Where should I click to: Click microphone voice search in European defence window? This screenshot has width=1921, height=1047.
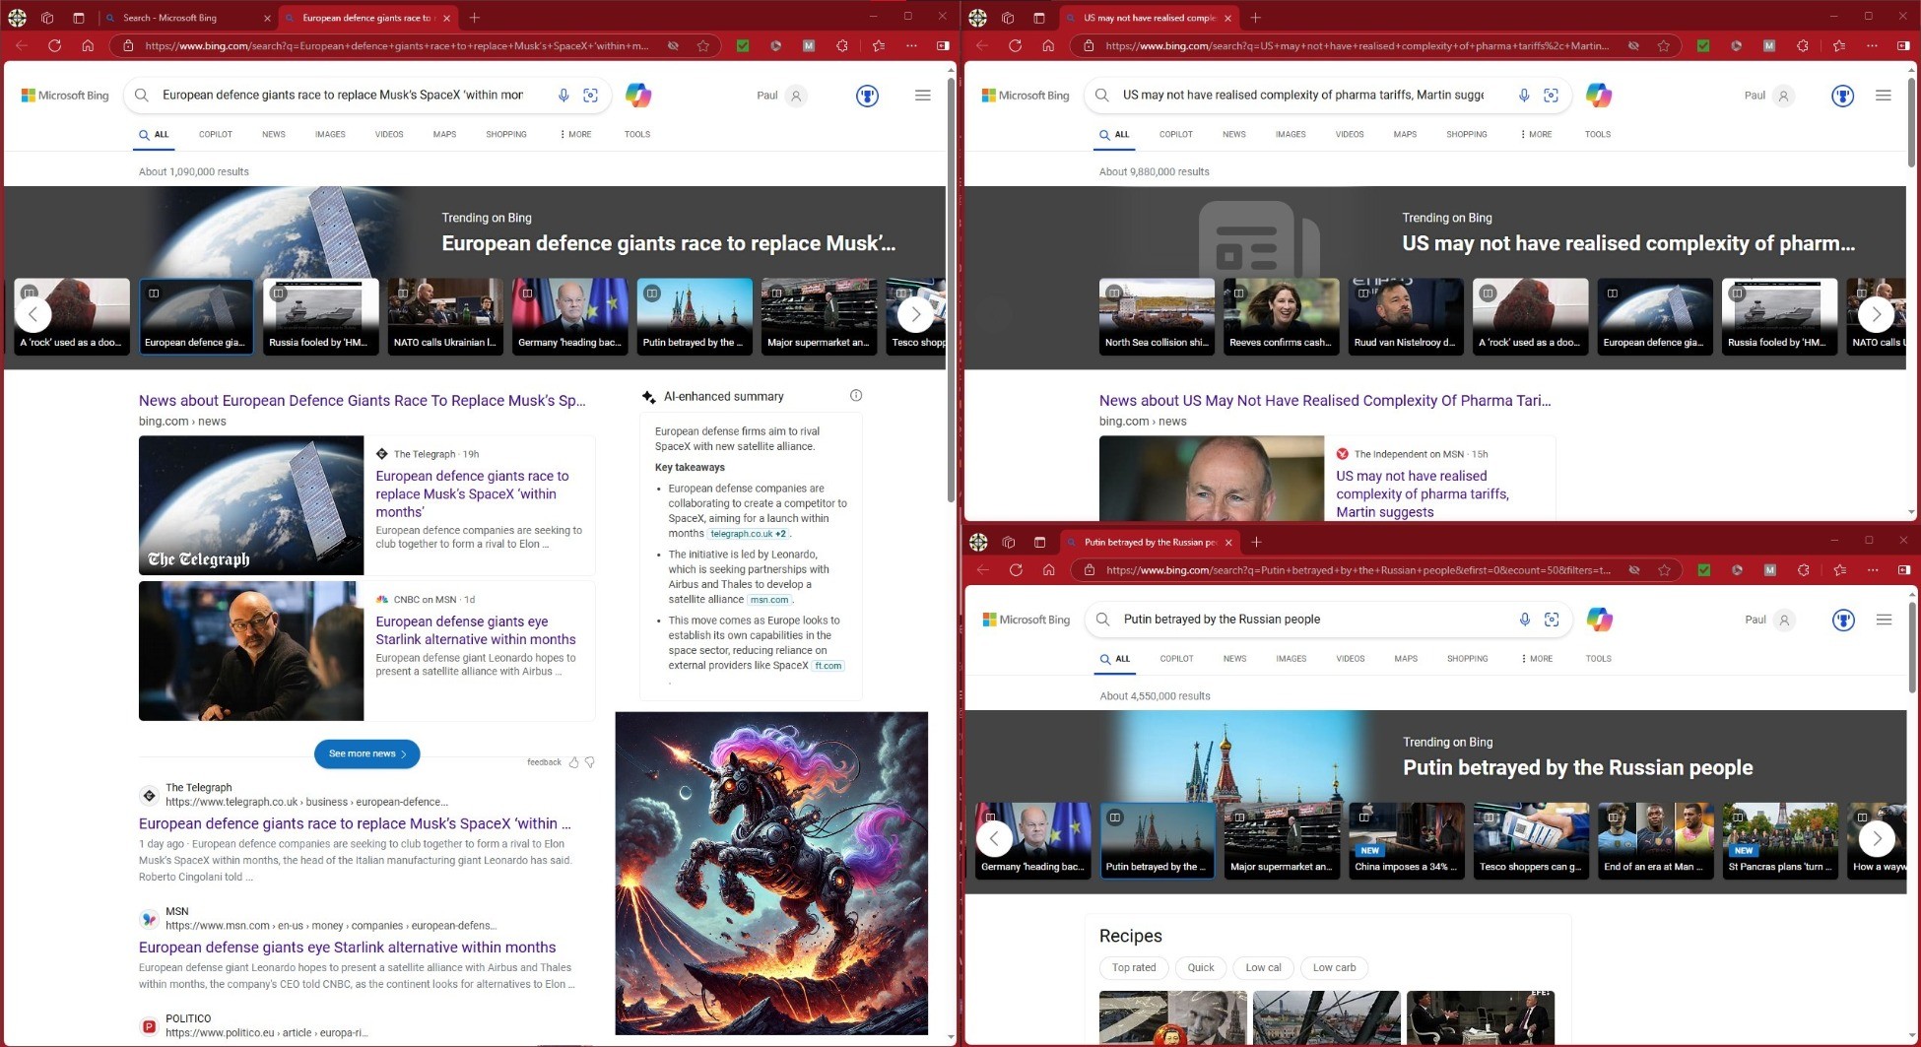[563, 96]
